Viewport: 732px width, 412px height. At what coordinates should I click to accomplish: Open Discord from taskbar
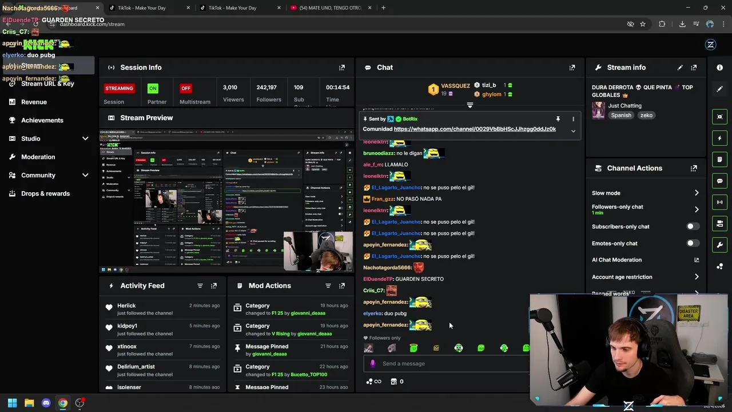[46, 403]
